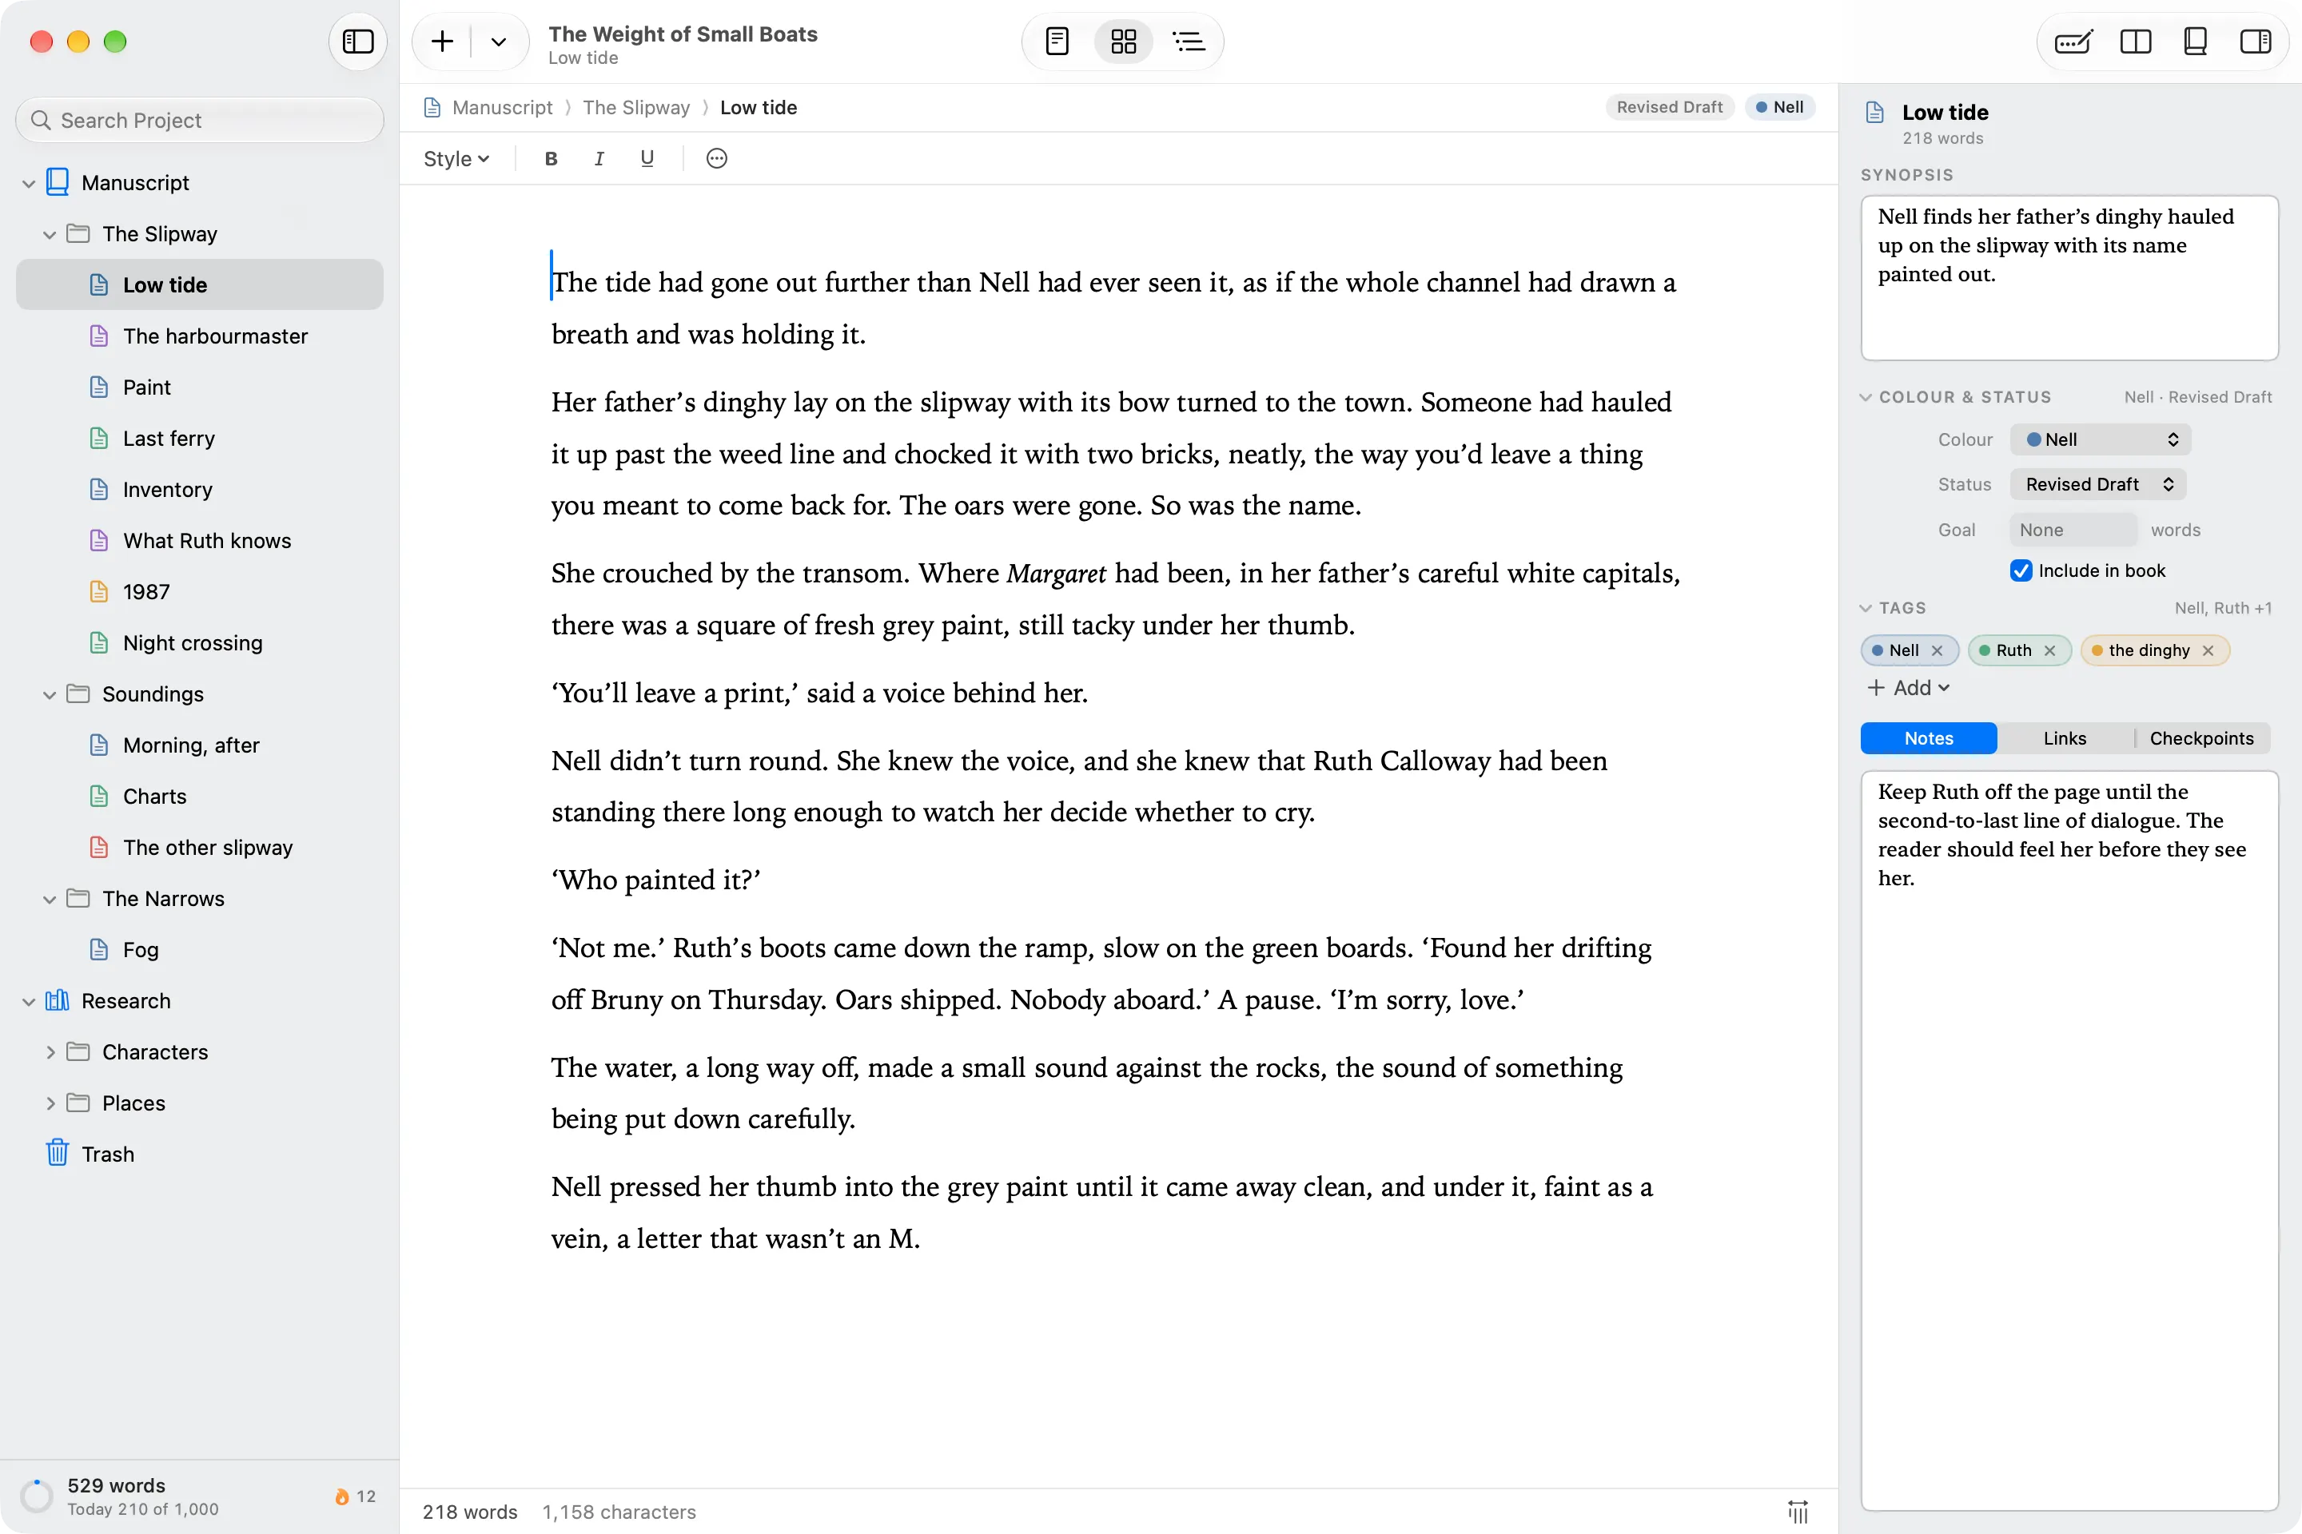Toggle the binder sidebar button
The image size is (2302, 1534).
click(x=357, y=41)
